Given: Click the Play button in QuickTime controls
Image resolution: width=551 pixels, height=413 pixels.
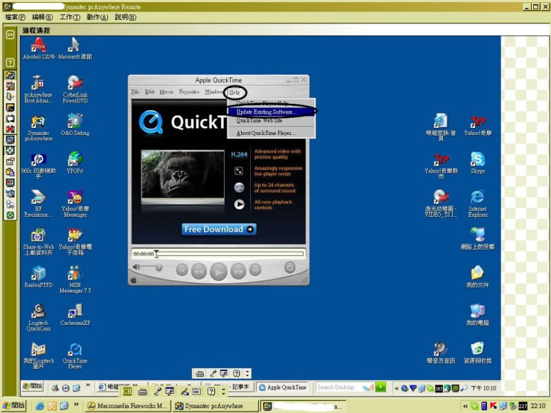Looking at the screenshot, I should click(x=218, y=271).
